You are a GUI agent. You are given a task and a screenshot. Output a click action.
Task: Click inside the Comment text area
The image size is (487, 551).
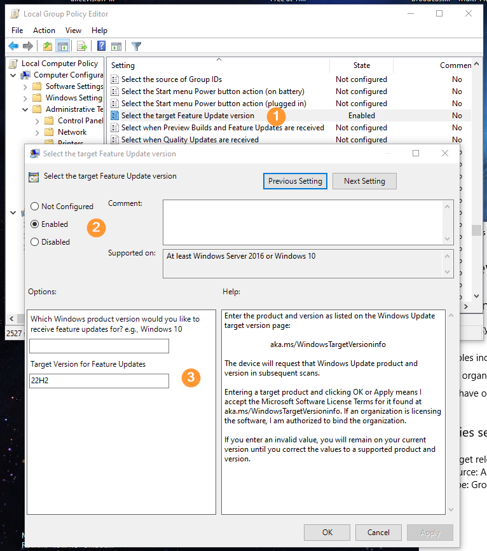[x=303, y=222]
